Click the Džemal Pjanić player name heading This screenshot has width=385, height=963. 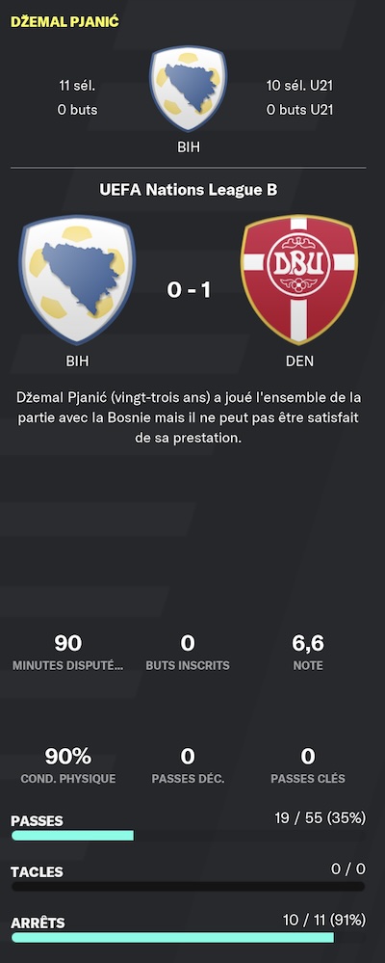pos(65,21)
